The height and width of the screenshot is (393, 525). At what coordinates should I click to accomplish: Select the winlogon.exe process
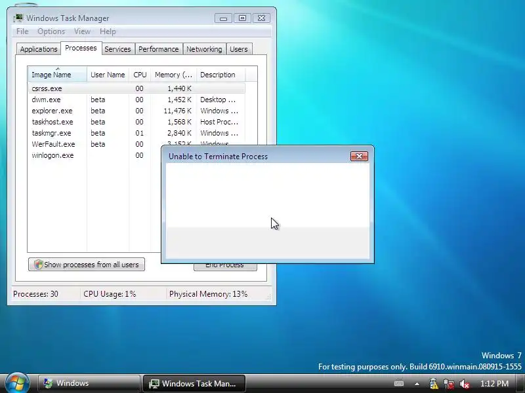(52, 155)
